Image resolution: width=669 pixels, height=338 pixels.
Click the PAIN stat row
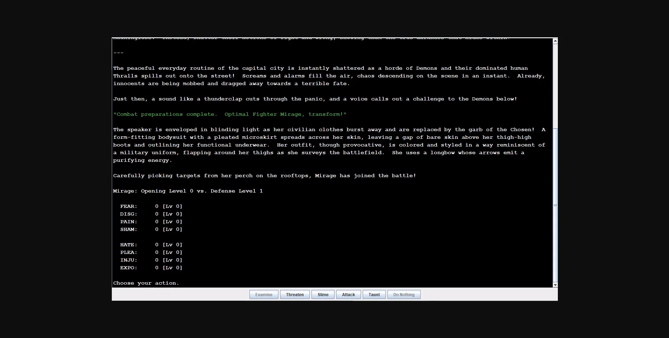coord(151,222)
